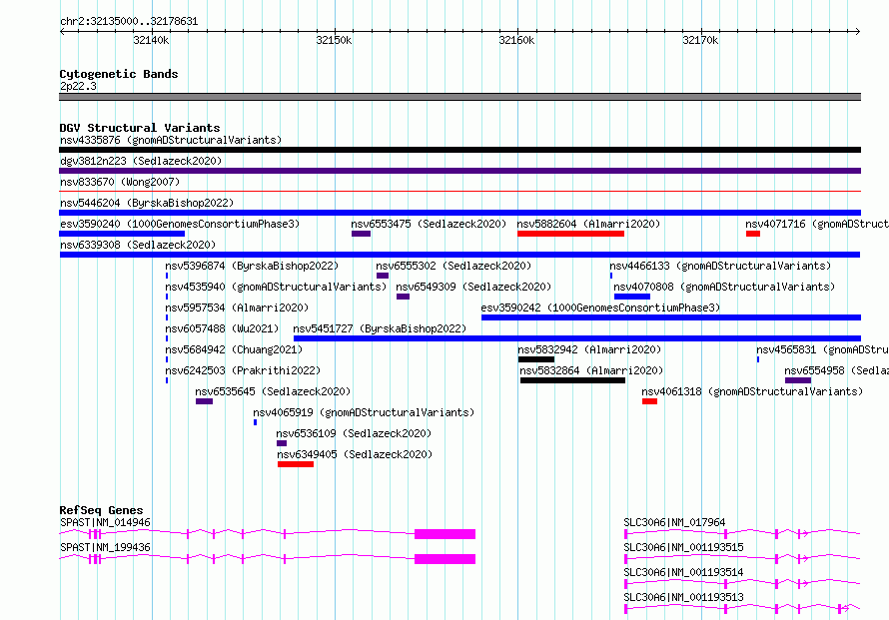Screen dimensions: 889x620
Task: Open SLC30A6|NM_001193515 transcript label
Action: (x=683, y=547)
